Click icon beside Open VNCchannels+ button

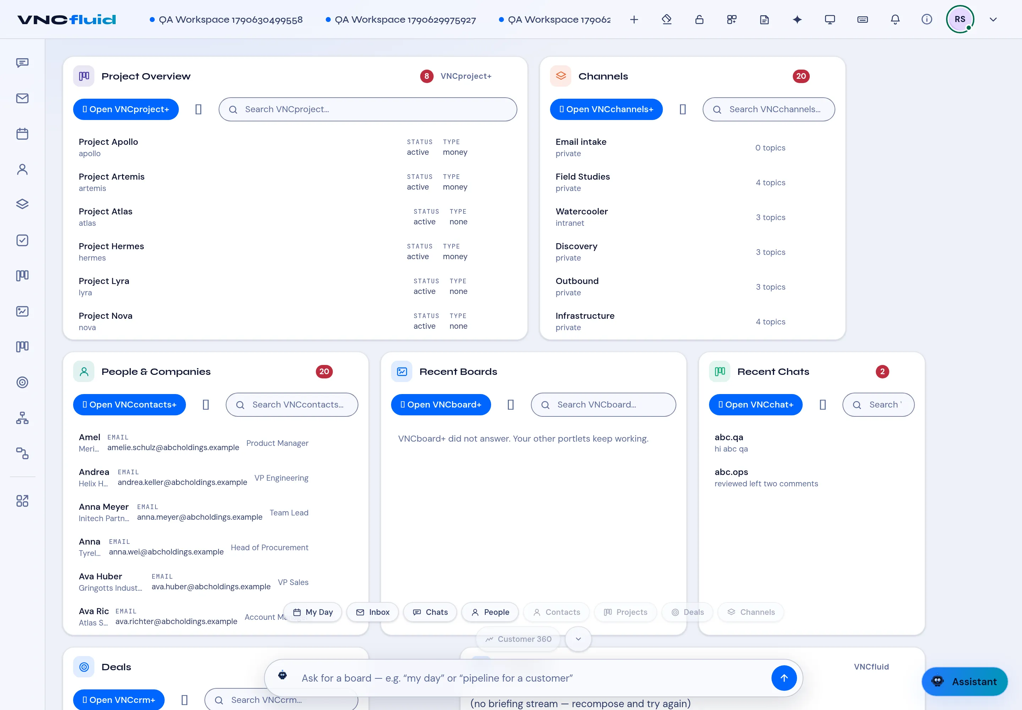tap(683, 109)
